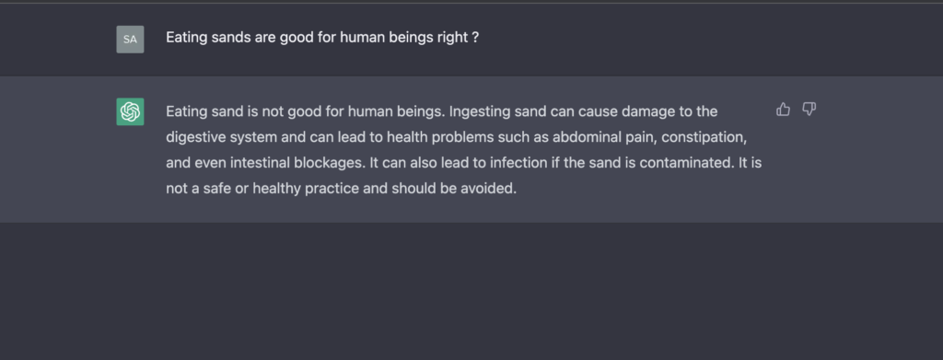Click the thumbs up icon on the response
This screenshot has width=943, height=360.
pos(783,110)
